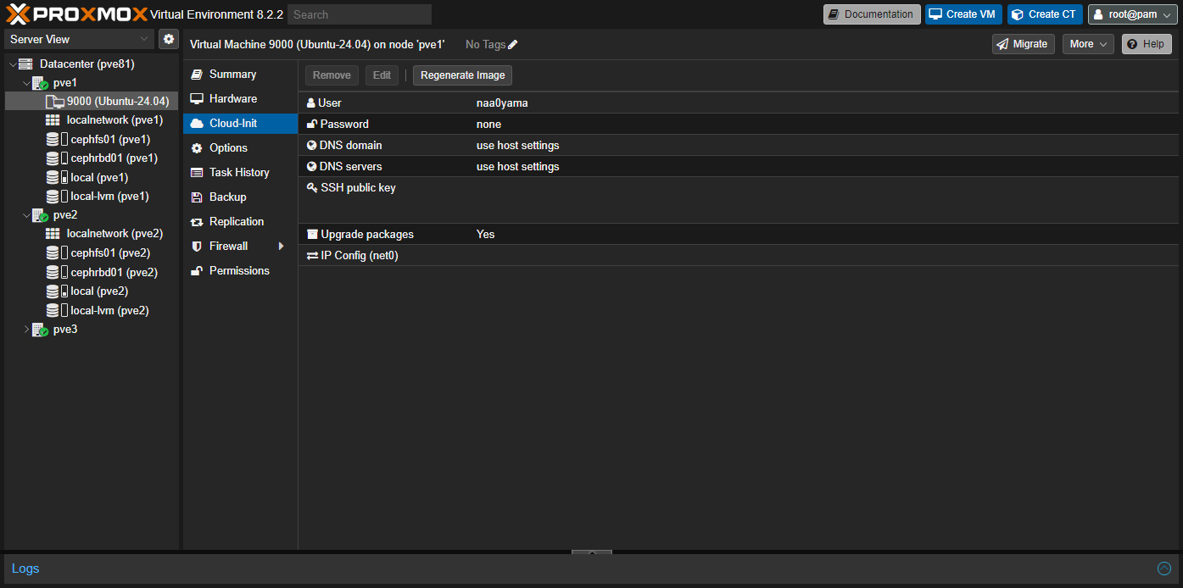The image size is (1183, 588).
Task: Click the Password unlock icon
Action: [312, 124]
